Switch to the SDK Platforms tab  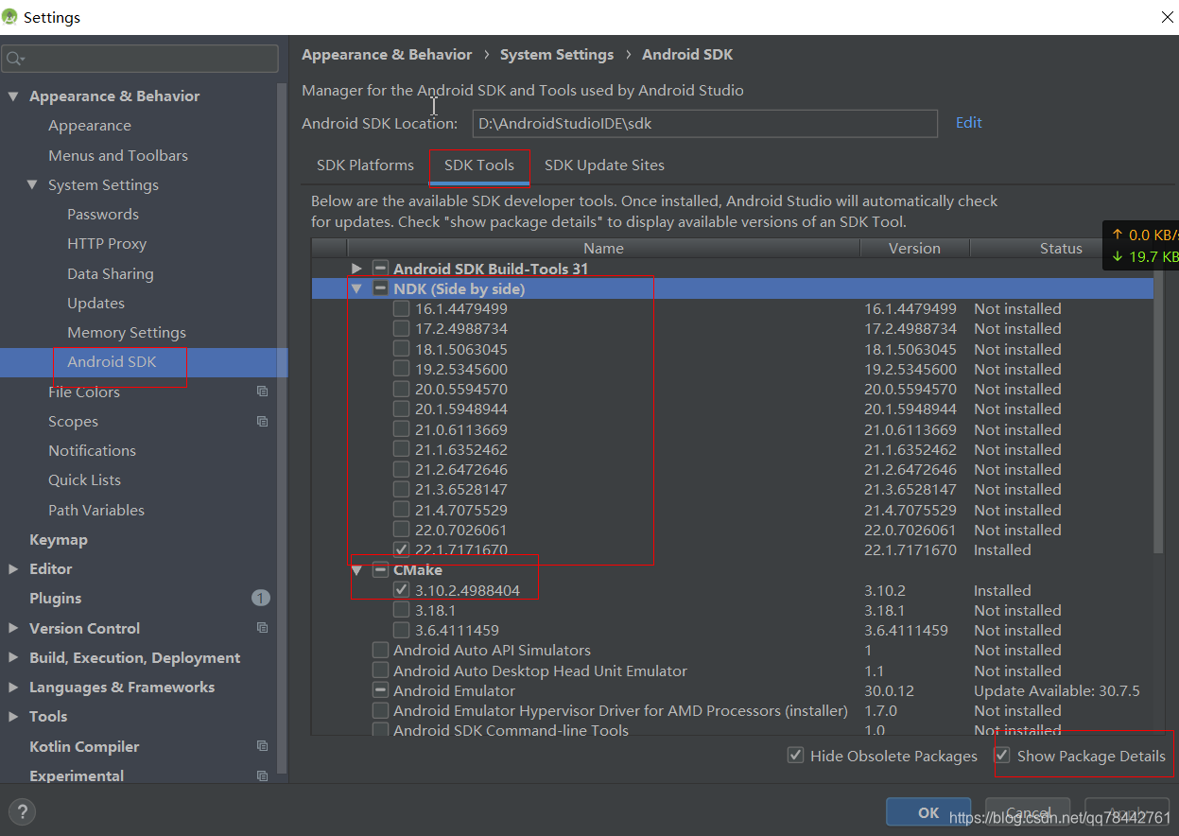(x=364, y=165)
